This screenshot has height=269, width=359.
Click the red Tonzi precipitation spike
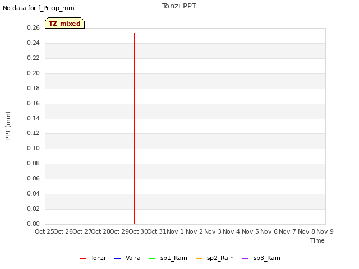135,128
